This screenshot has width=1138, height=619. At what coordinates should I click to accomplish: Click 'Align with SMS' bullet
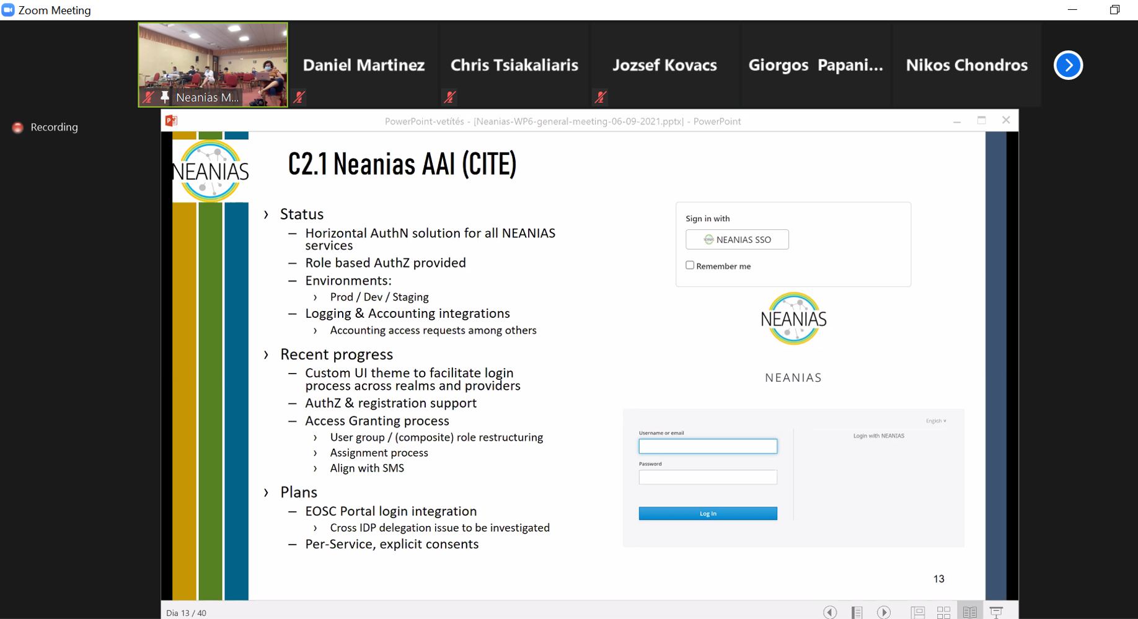tap(367, 468)
